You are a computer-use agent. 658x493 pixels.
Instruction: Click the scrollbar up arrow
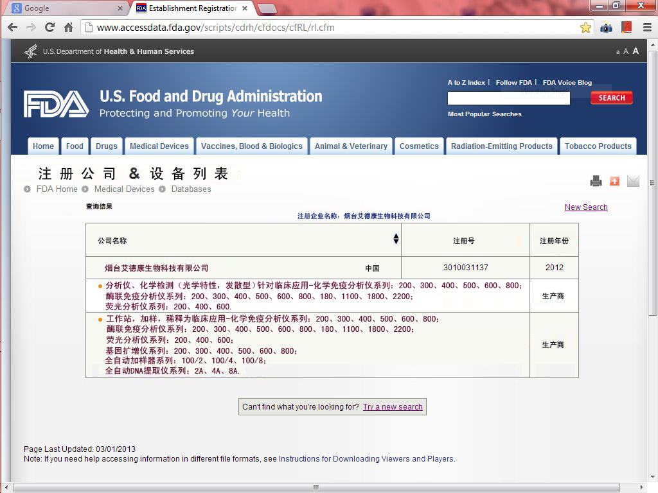(x=653, y=44)
